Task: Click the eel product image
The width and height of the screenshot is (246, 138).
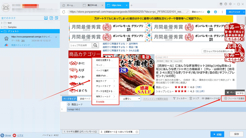Action: click(x=129, y=75)
